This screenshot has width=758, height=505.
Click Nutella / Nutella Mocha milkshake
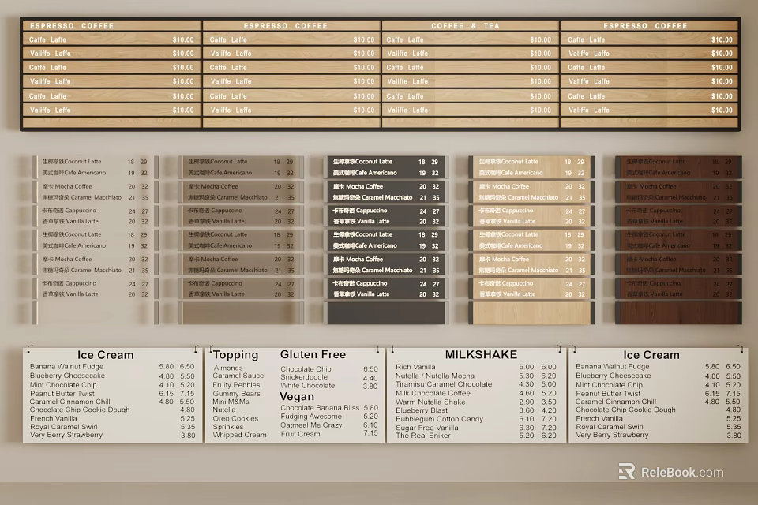[x=435, y=376]
